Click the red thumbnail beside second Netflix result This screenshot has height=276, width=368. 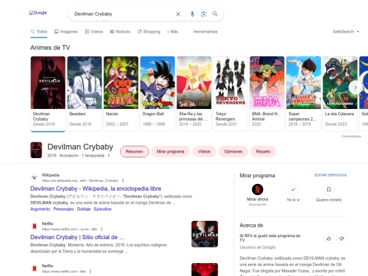click(204, 270)
